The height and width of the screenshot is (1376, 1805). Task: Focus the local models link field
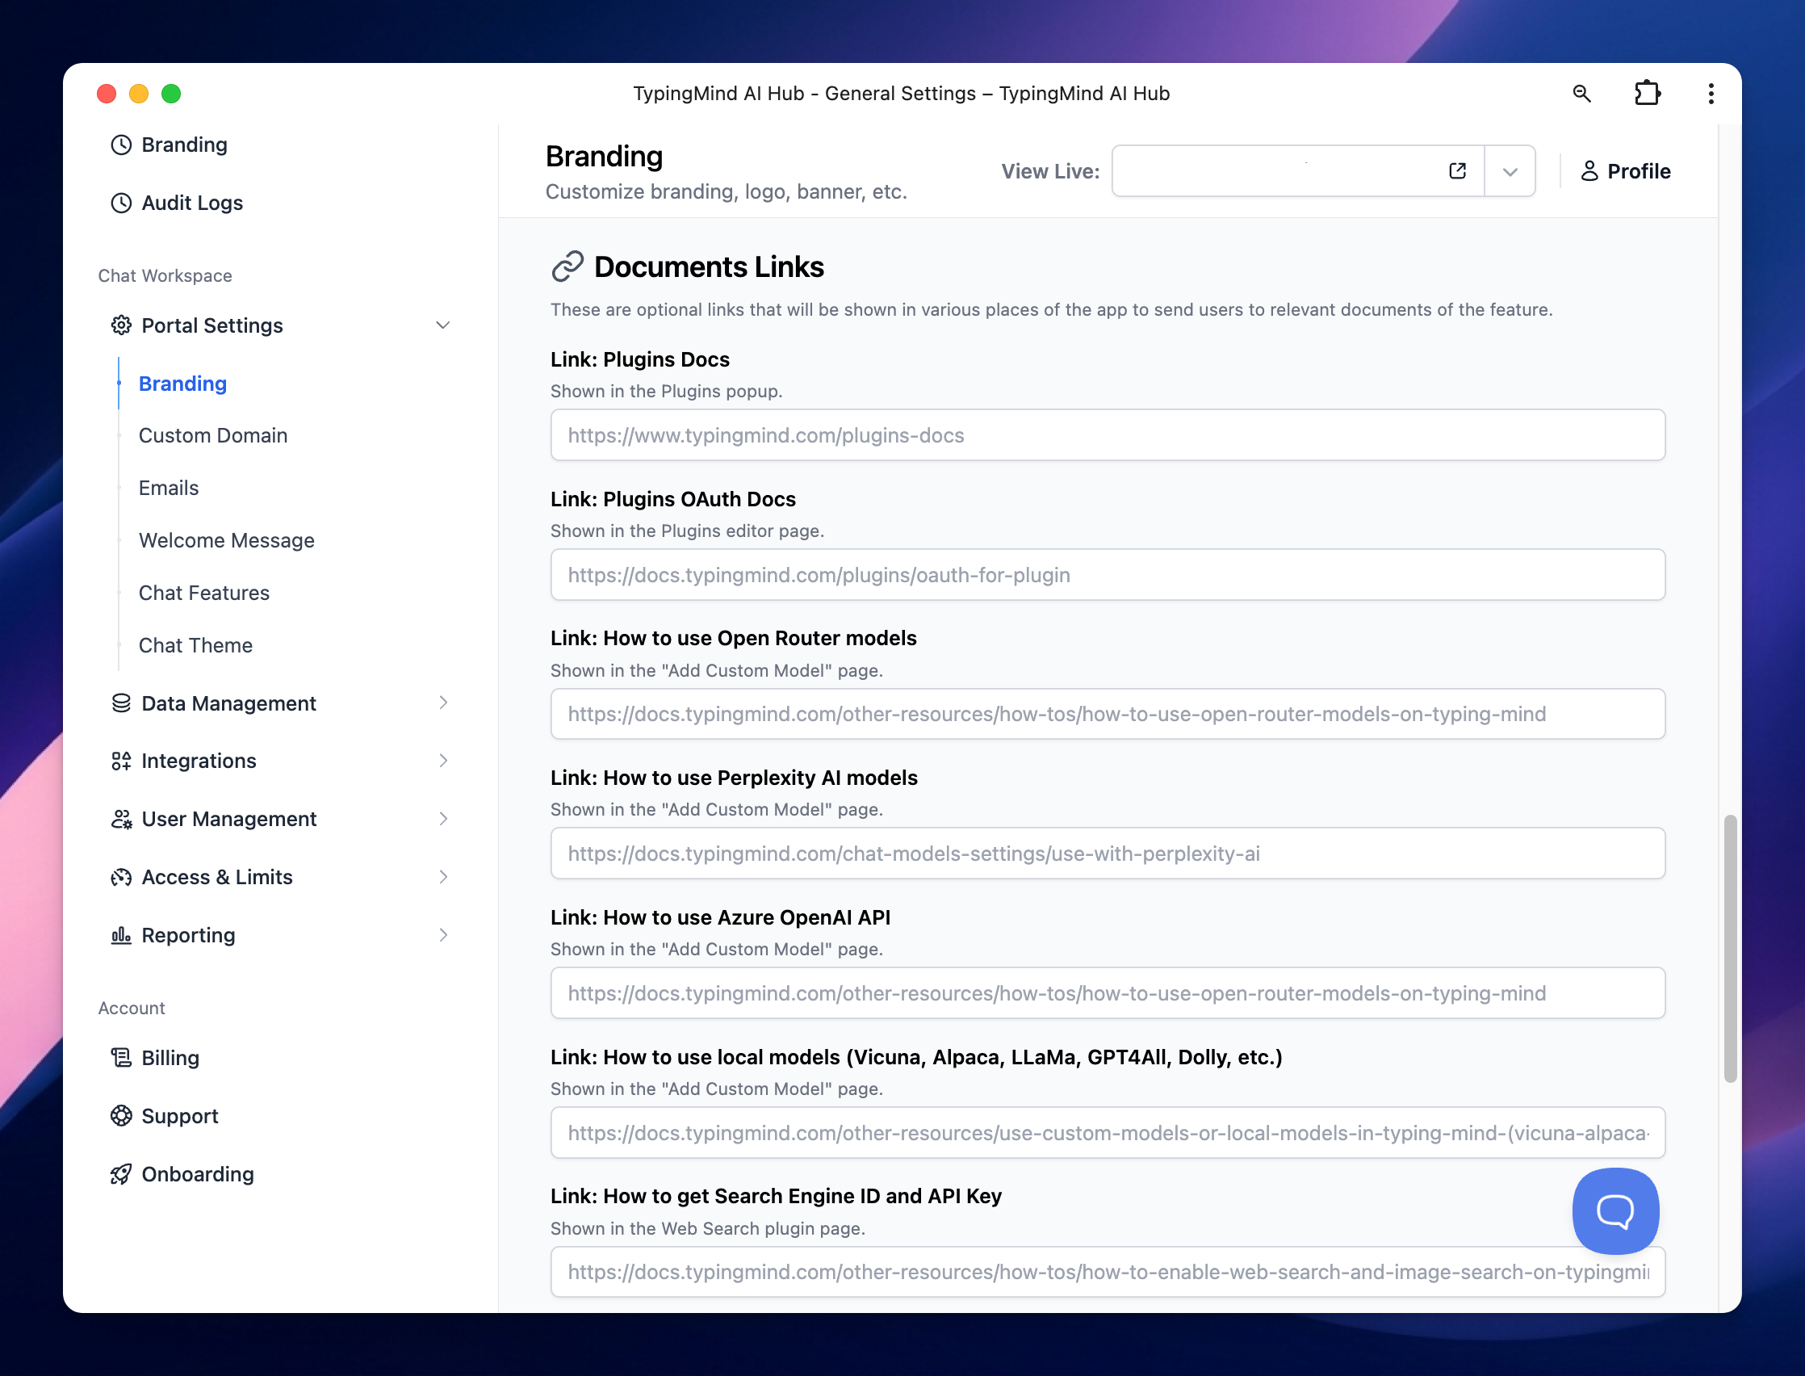(1108, 1133)
